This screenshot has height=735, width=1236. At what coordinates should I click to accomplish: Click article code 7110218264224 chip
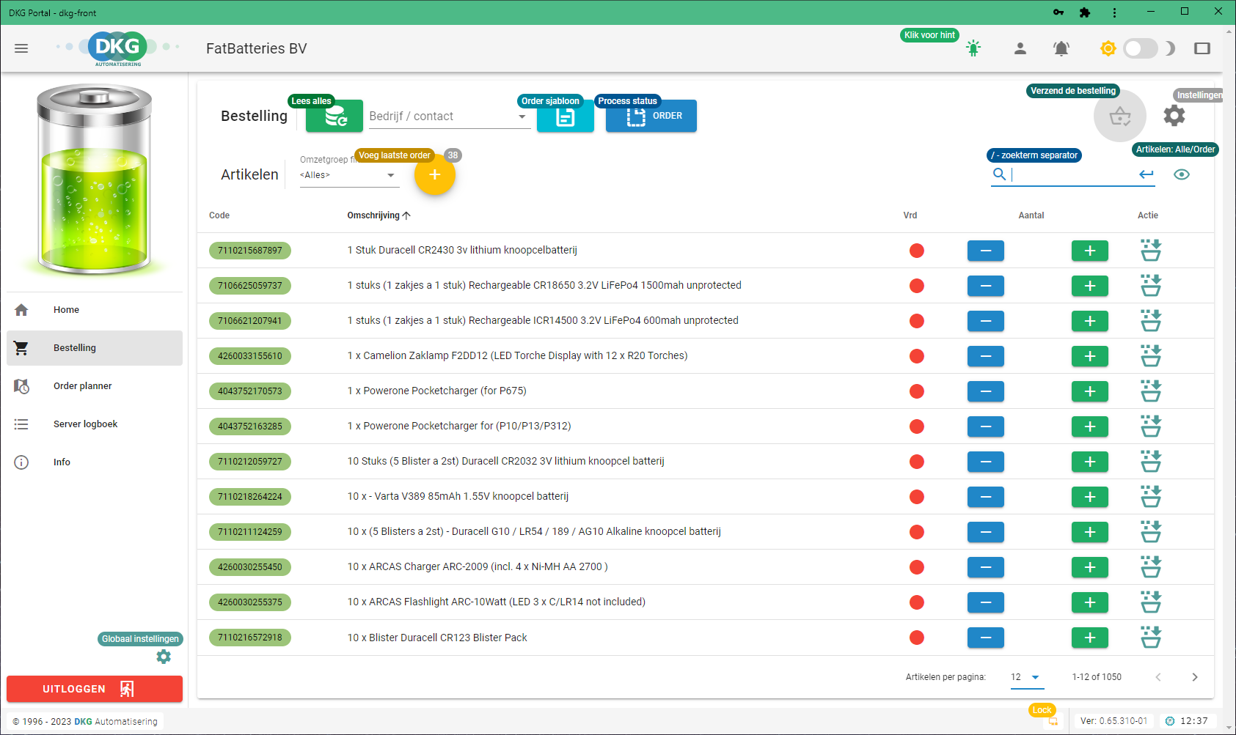point(250,497)
